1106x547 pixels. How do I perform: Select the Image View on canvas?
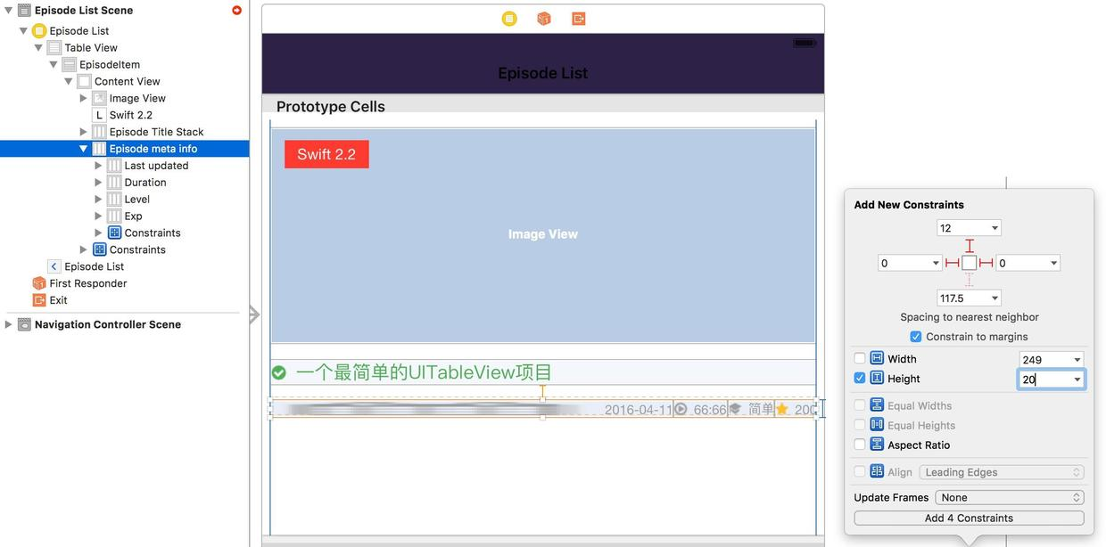point(543,235)
